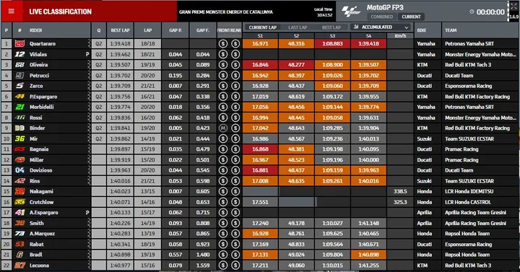Click Lecuona's number 27 badge
Viewport: 520px width, 272px height.
[19, 266]
